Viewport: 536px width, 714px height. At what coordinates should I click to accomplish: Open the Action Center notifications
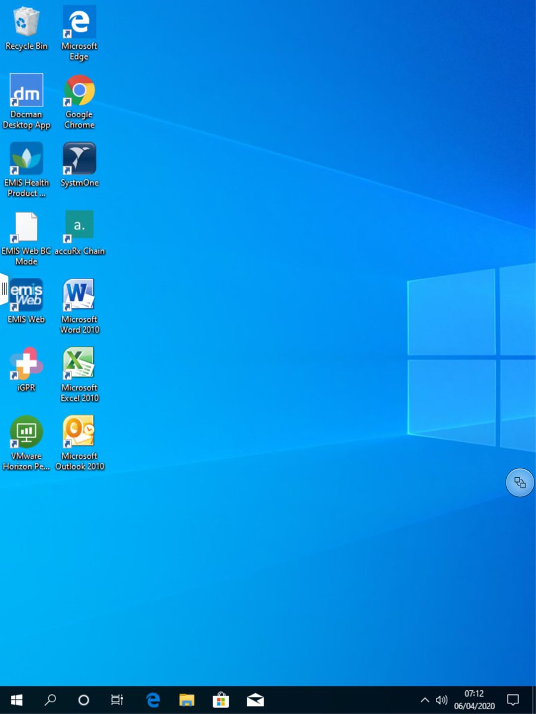coord(512,700)
